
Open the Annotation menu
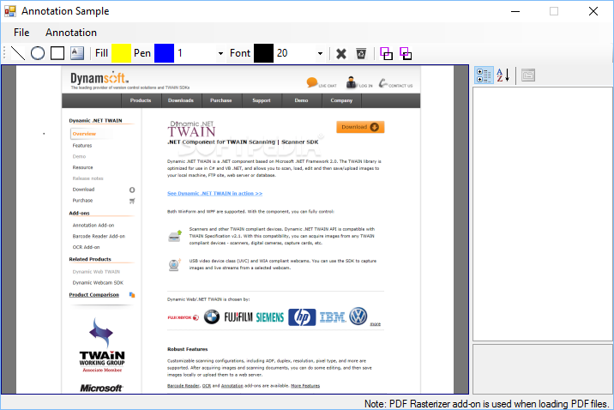click(x=71, y=33)
